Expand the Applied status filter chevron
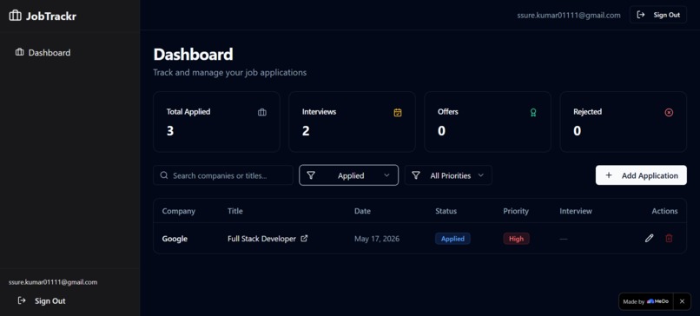 point(386,175)
